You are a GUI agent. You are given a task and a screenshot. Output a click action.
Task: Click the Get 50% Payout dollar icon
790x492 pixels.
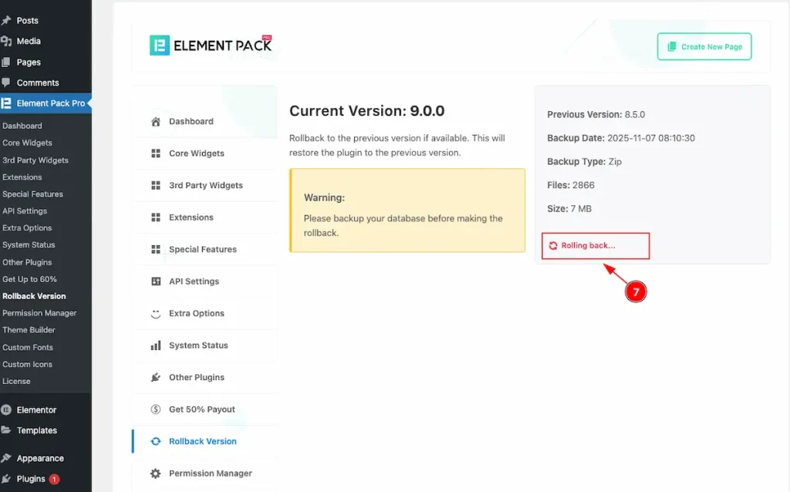click(x=156, y=409)
